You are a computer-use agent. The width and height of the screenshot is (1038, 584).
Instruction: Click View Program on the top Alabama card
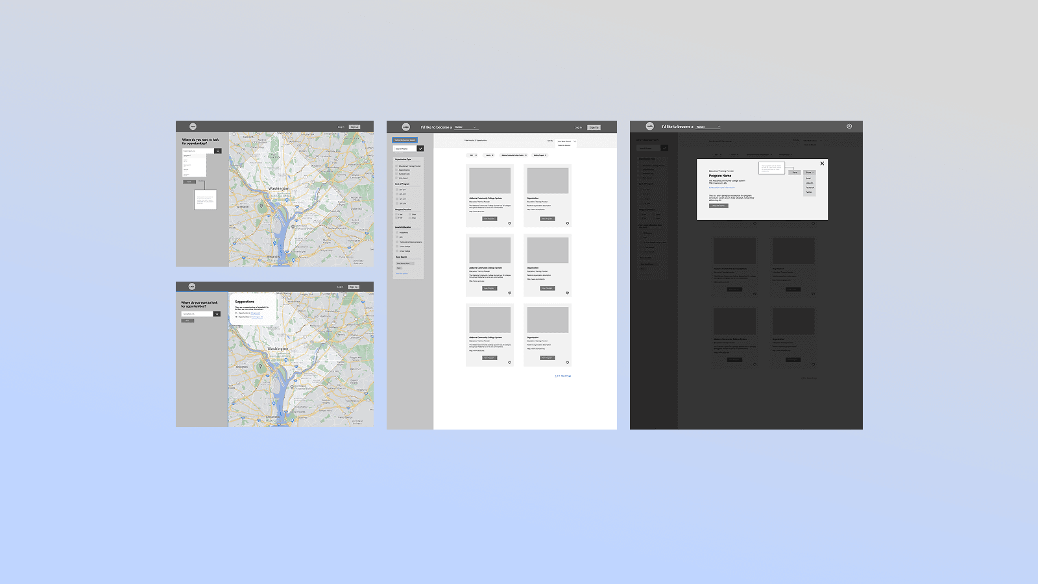pos(490,219)
